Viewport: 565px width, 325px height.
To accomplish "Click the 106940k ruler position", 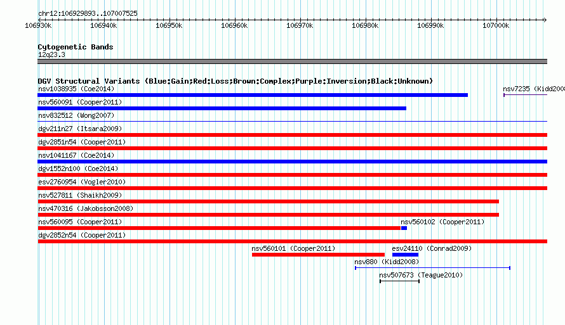I will click(103, 25).
